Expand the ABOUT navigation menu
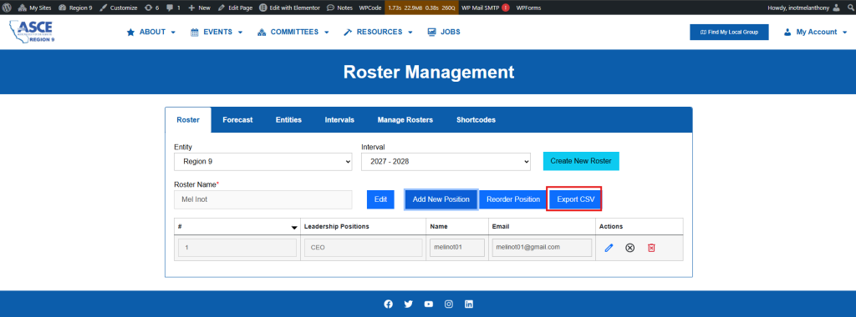Viewport: 856px width, 317px height. click(151, 33)
